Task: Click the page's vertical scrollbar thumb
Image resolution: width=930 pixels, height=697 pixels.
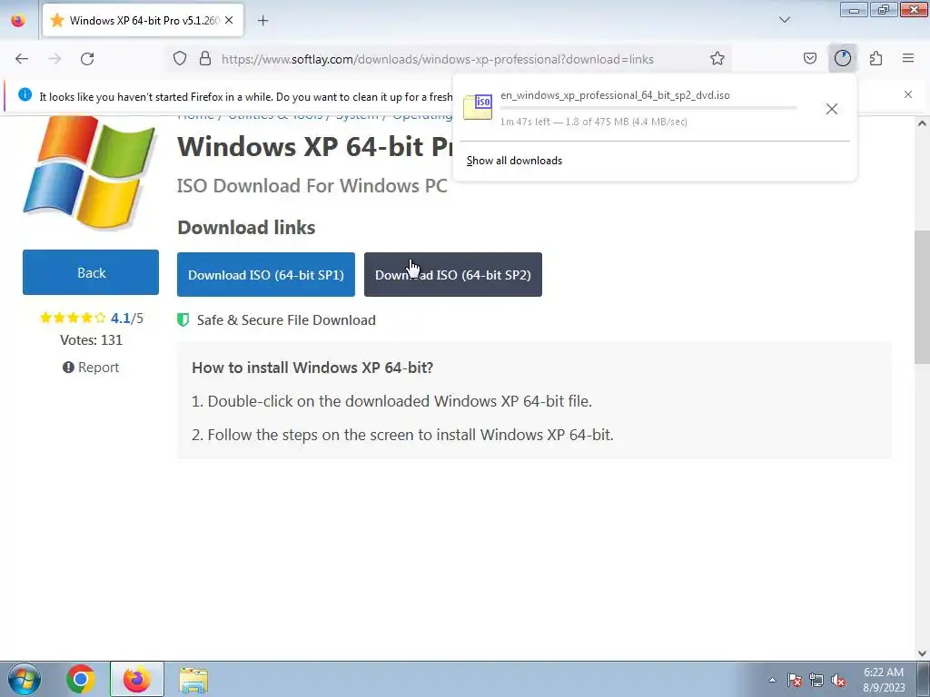Action: click(922, 297)
